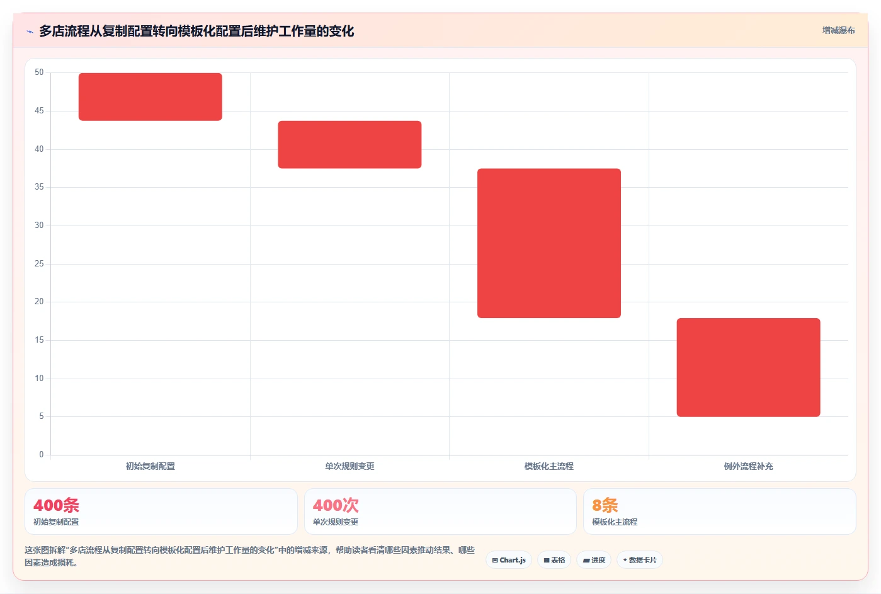881x594 pixels.
Task: Click the y-axis value 25
Action: pyautogui.click(x=39, y=263)
